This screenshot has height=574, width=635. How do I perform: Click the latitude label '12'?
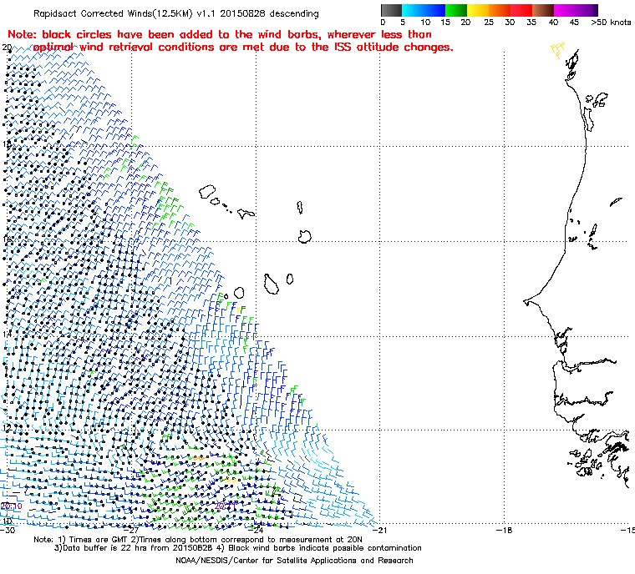coord(7,428)
